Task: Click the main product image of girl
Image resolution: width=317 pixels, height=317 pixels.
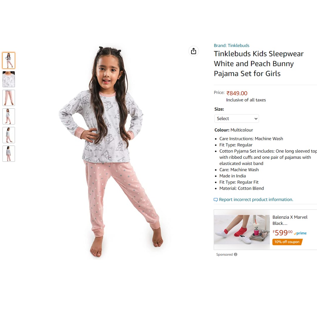Action: [111, 152]
